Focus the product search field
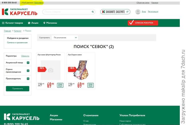 coord(67,12)
